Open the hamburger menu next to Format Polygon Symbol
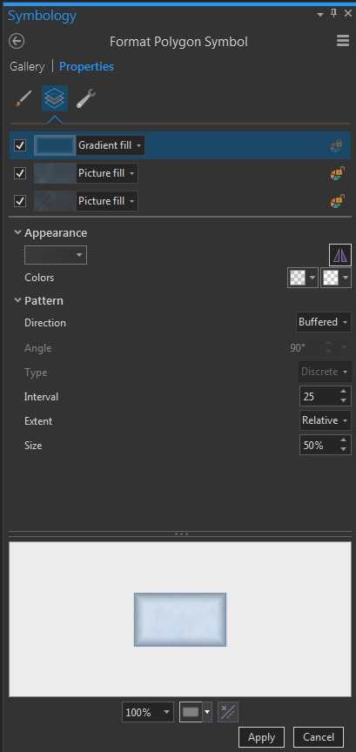Image resolution: width=356 pixels, height=752 pixels. pos(343,41)
